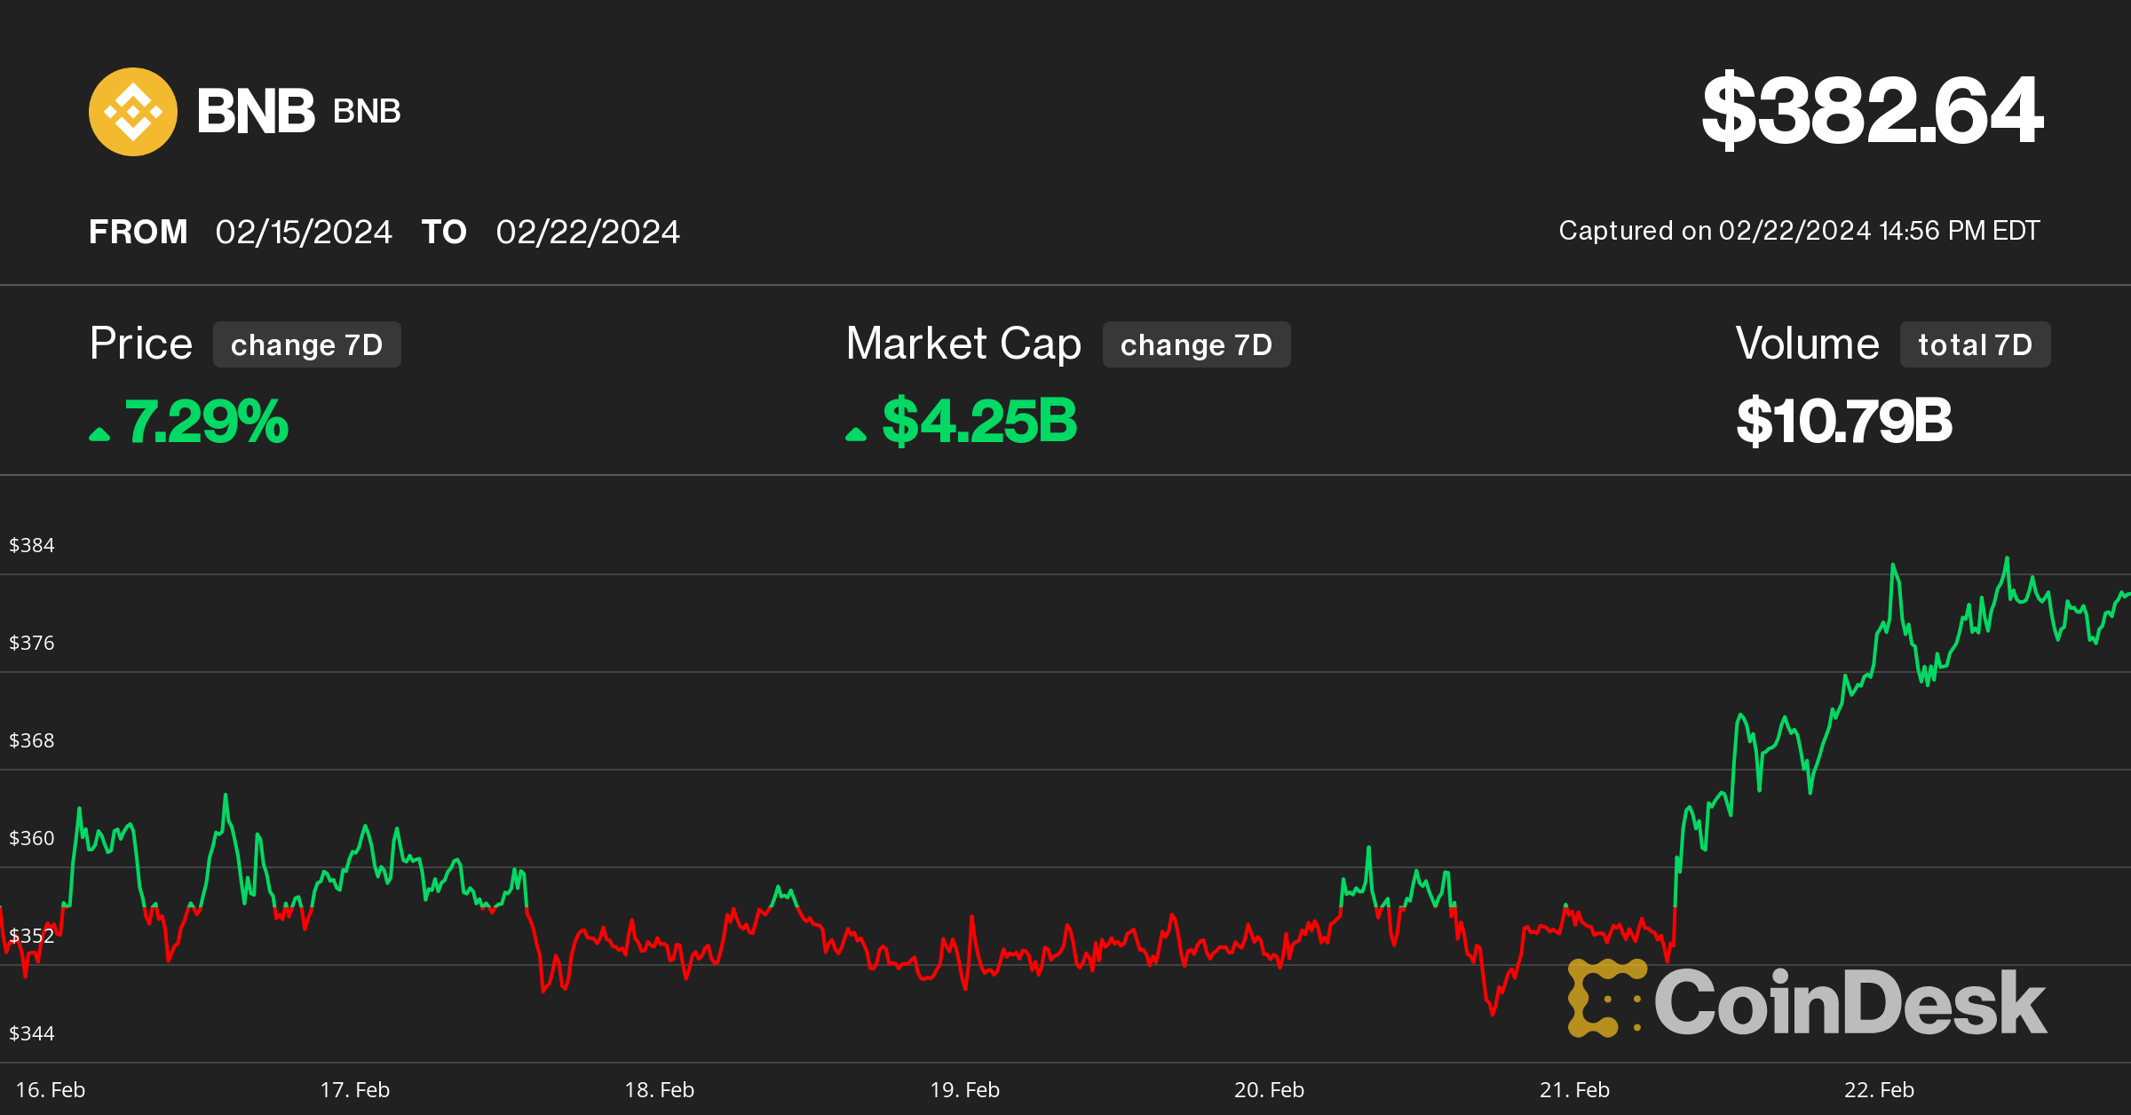This screenshot has width=2131, height=1115.
Task: Select the Price change 7D badge
Action: pyautogui.click(x=306, y=344)
